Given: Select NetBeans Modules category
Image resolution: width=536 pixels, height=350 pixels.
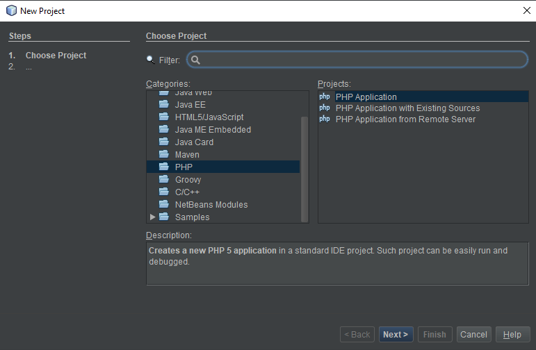Looking at the screenshot, I should pyautogui.click(x=211, y=205).
